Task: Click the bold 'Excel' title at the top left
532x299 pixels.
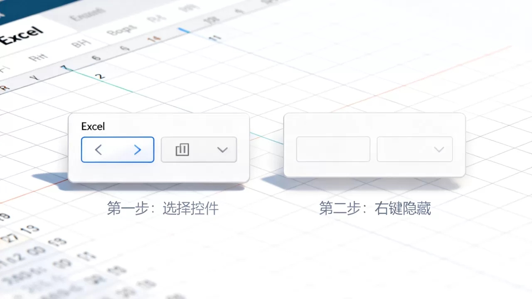Action: coord(21,36)
